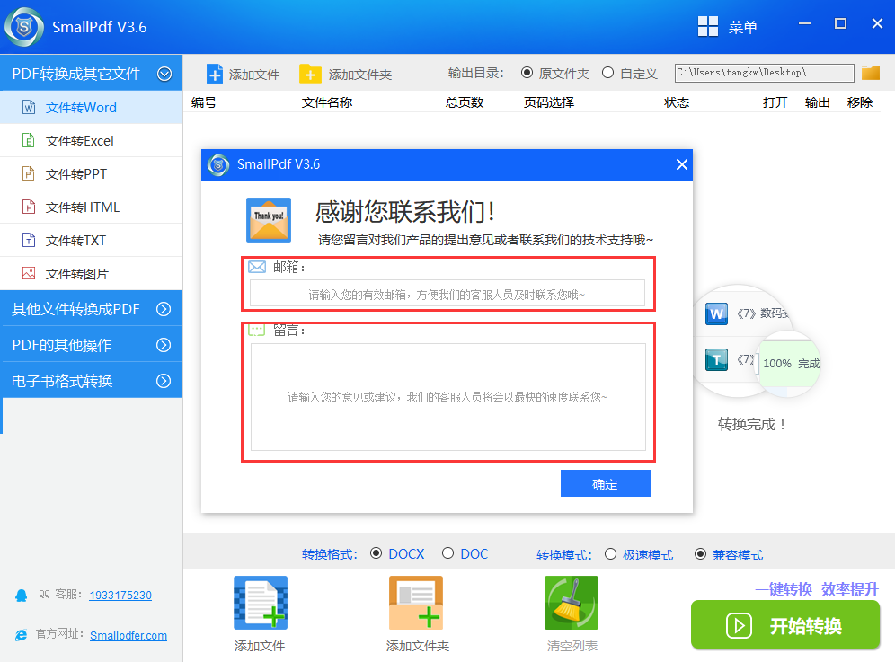This screenshot has width=895, height=662.
Task: Click the 确定 button in the dialog
Action: pyautogui.click(x=605, y=483)
